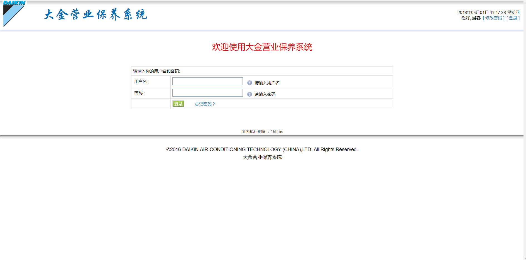Open the 登录 link in top-right header
526x260 pixels.
point(513,18)
